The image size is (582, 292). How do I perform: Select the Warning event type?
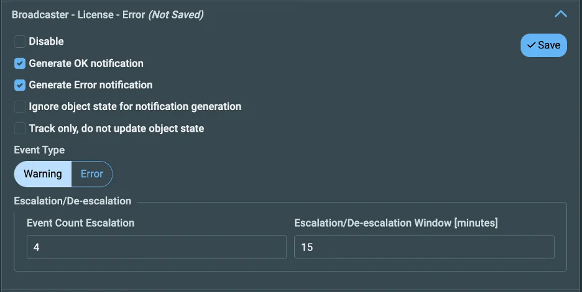(43, 174)
